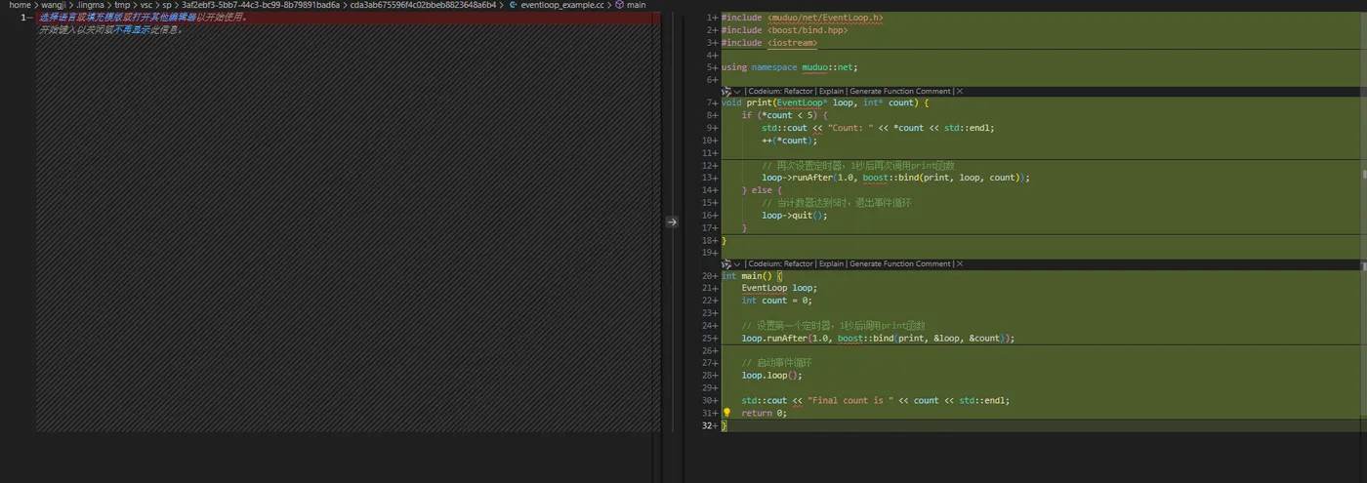
Task: Click 'Codeium: Refactor' above int main
Action: (x=780, y=263)
